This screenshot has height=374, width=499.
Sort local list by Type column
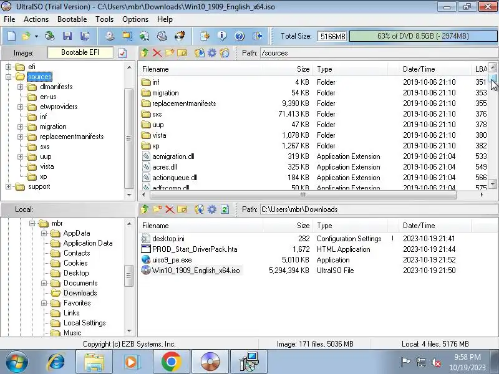point(350,226)
